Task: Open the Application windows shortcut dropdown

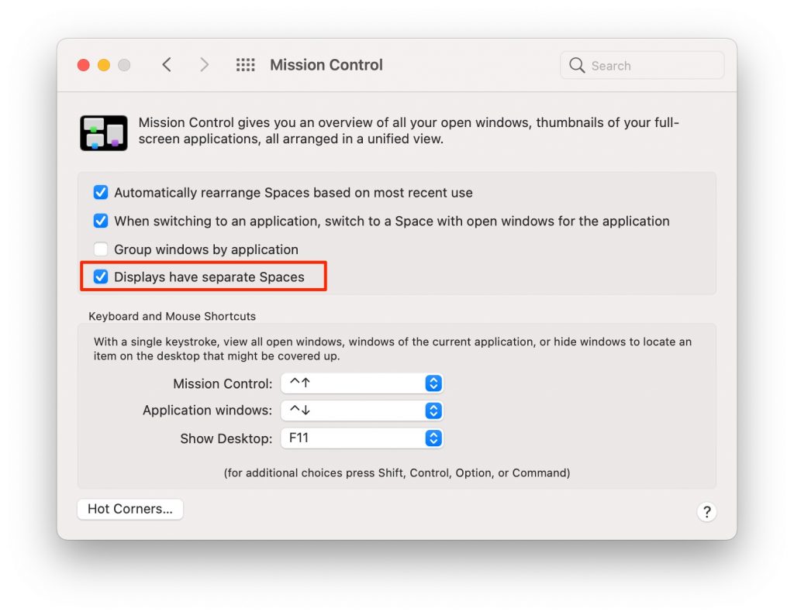Action: [x=362, y=411]
